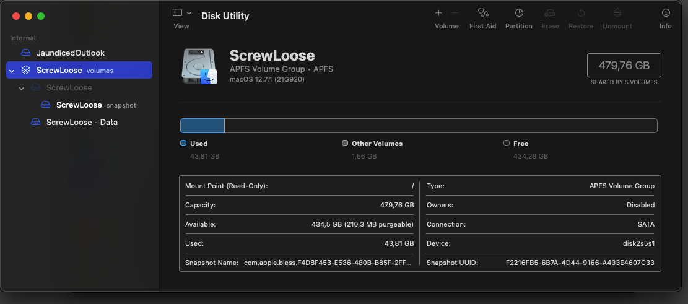Screen dimensions: 688x304
Task: Open the View dropdown chevron
Action: (189, 13)
